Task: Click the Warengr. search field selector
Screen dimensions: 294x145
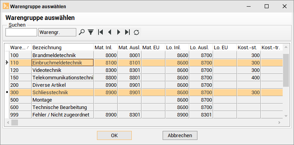Action: tap(57, 32)
